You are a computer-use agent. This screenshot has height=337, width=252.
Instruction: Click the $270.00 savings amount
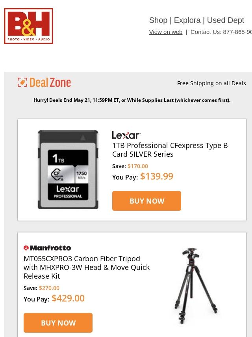[x=49, y=288]
